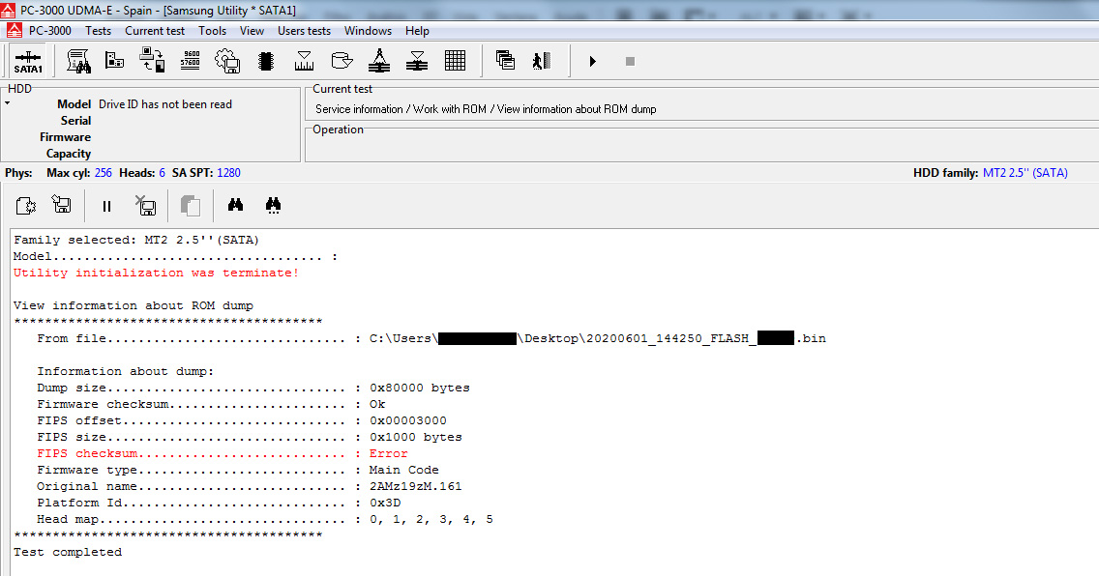The width and height of the screenshot is (1099, 576).
Task: Click the disk cylinder with arrow icon
Action: tap(342, 61)
